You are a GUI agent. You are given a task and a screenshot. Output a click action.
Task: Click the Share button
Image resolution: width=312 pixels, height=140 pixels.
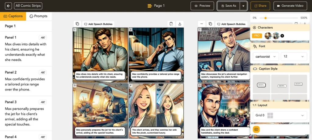[260, 6]
